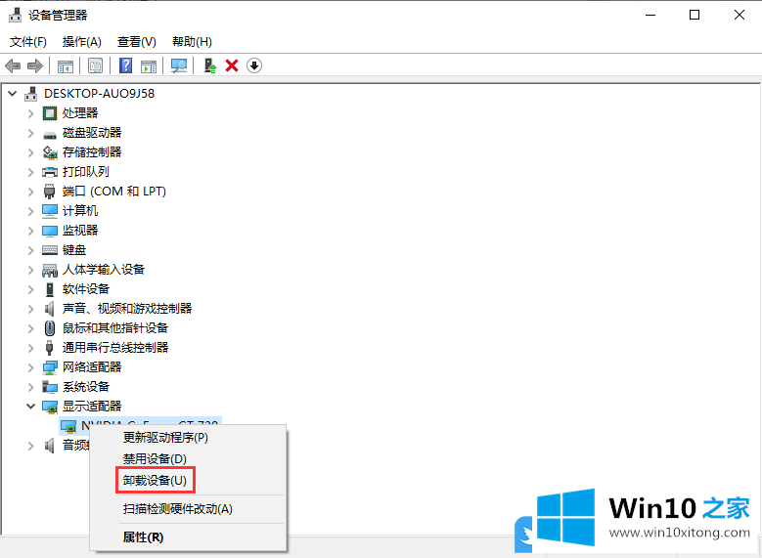This screenshot has width=762, height=558.
Task: Open the 操作(A) menu
Action: pyautogui.click(x=81, y=42)
